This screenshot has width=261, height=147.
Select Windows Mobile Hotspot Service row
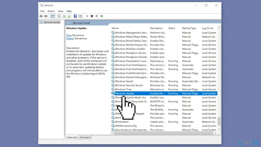tap(164, 45)
